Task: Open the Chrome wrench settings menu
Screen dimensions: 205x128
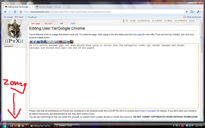Action: click(199, 12)
